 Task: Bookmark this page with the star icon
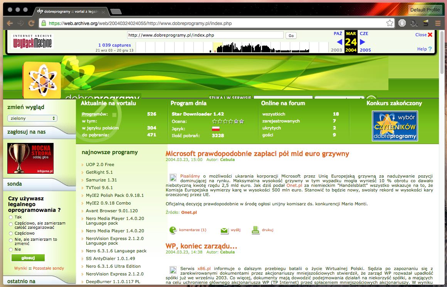click(x=390, y=23)
